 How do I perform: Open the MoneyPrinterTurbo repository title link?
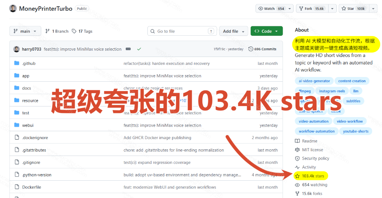46,9
